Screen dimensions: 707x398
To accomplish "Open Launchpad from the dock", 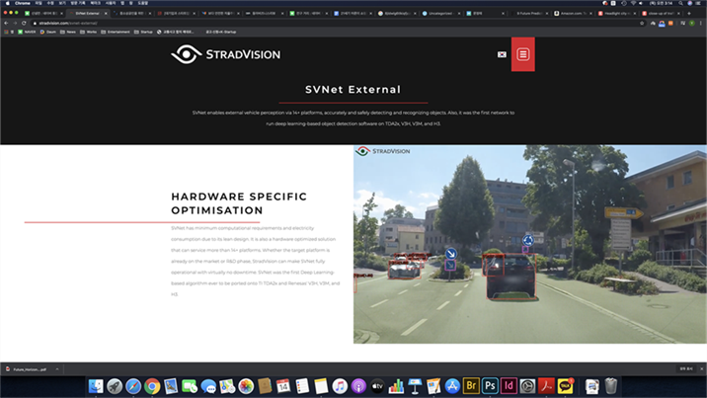I will click(115, 386).
